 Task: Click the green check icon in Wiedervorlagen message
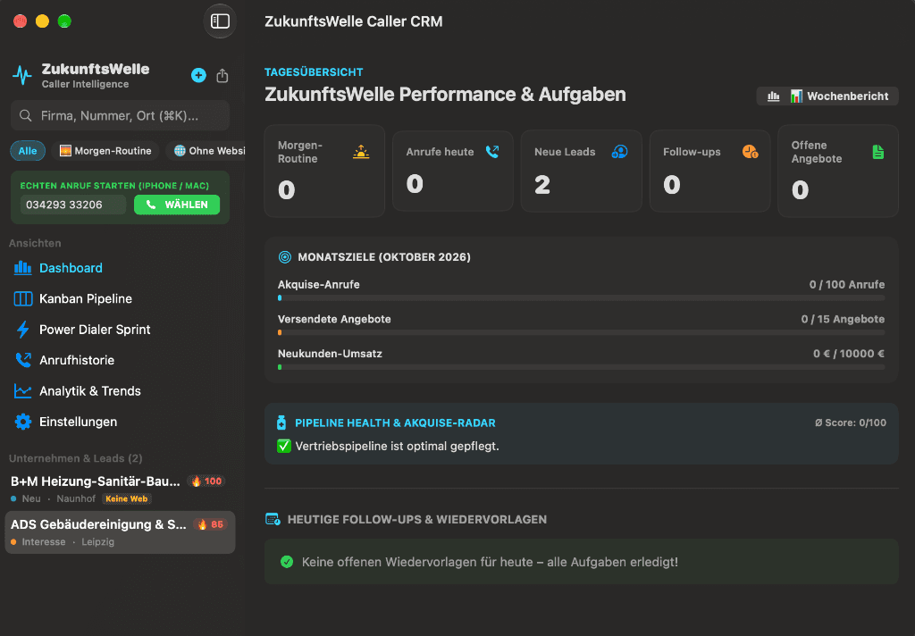point(287,562)
